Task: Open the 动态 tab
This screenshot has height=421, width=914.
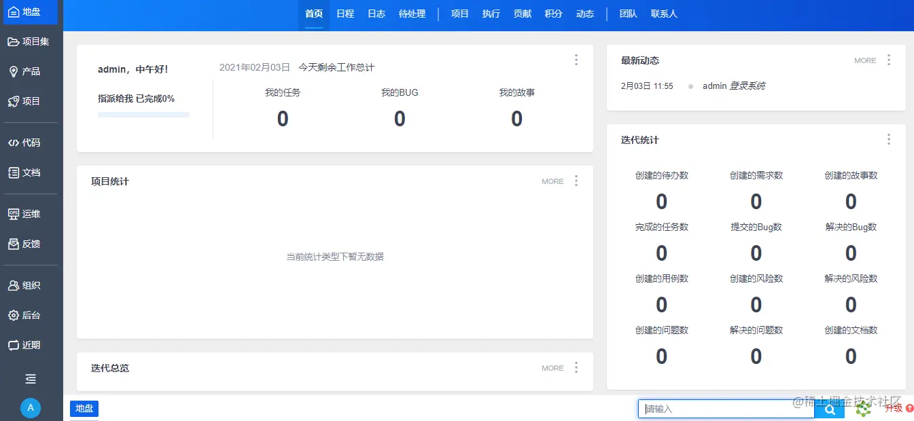Action: point(585,14)
